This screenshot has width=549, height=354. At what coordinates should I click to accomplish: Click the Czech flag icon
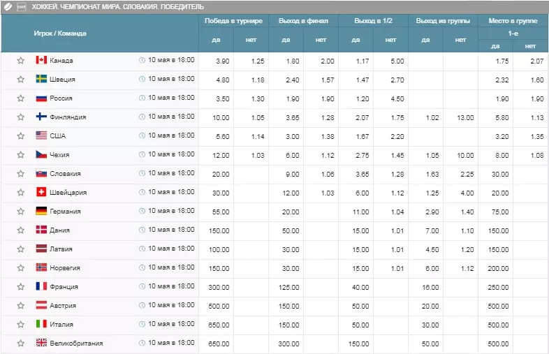(x=41, y=154)
